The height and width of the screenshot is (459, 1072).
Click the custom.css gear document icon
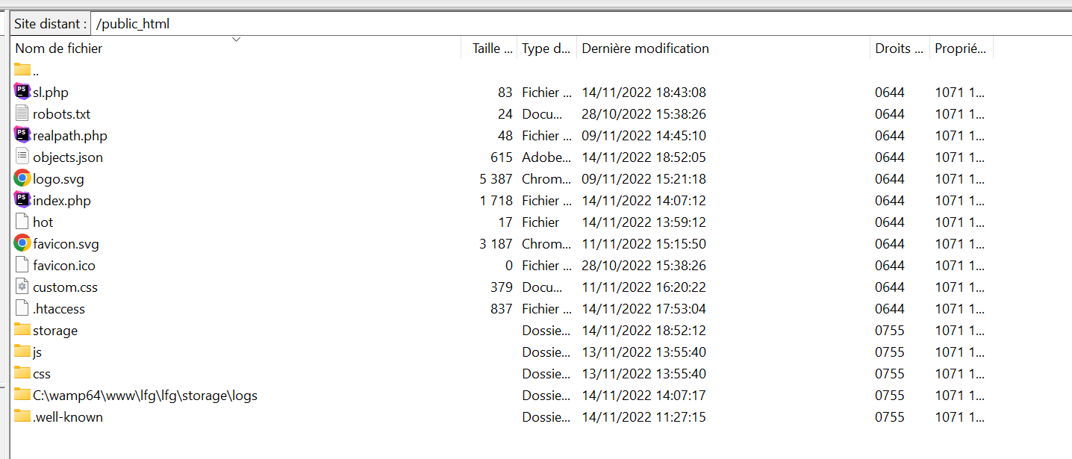22,287
